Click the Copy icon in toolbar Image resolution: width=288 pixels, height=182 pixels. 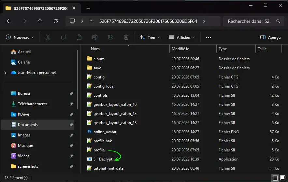pyautogui.click(x=64, y=37)
